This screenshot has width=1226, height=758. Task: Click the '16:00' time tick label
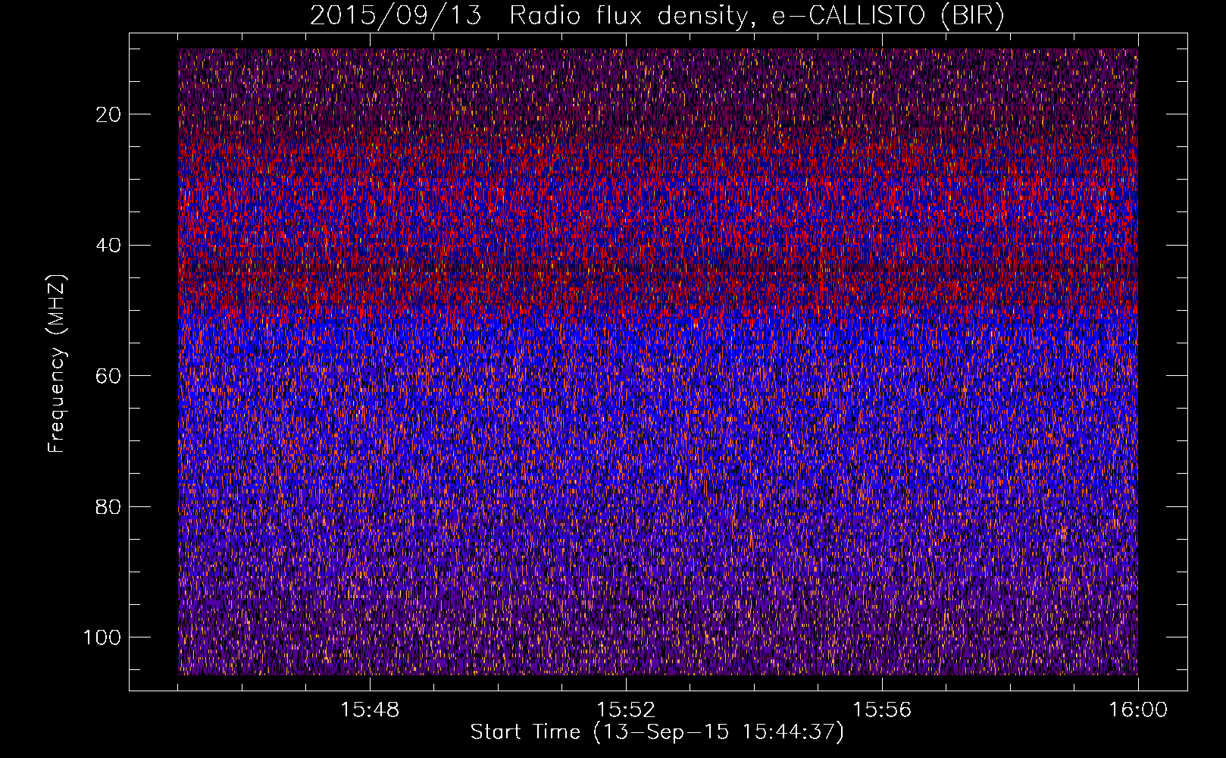point(1138,710)
